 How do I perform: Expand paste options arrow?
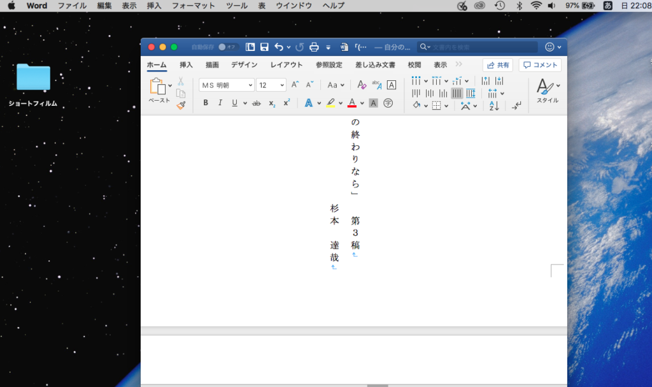(170, 85)
